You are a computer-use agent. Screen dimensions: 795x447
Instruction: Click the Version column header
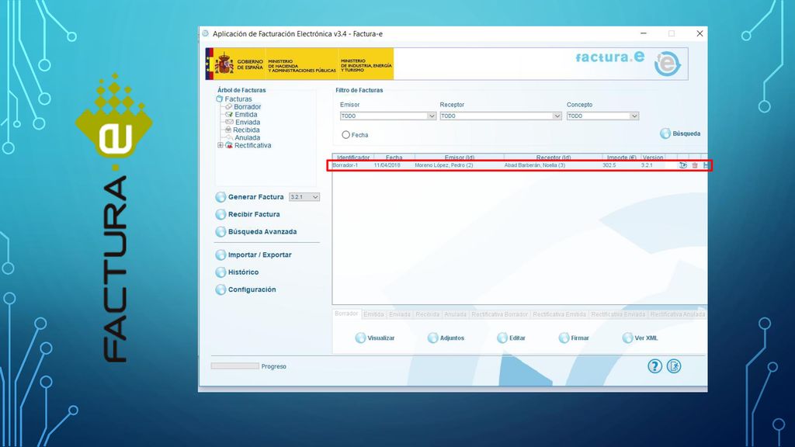tap(652, 158)
